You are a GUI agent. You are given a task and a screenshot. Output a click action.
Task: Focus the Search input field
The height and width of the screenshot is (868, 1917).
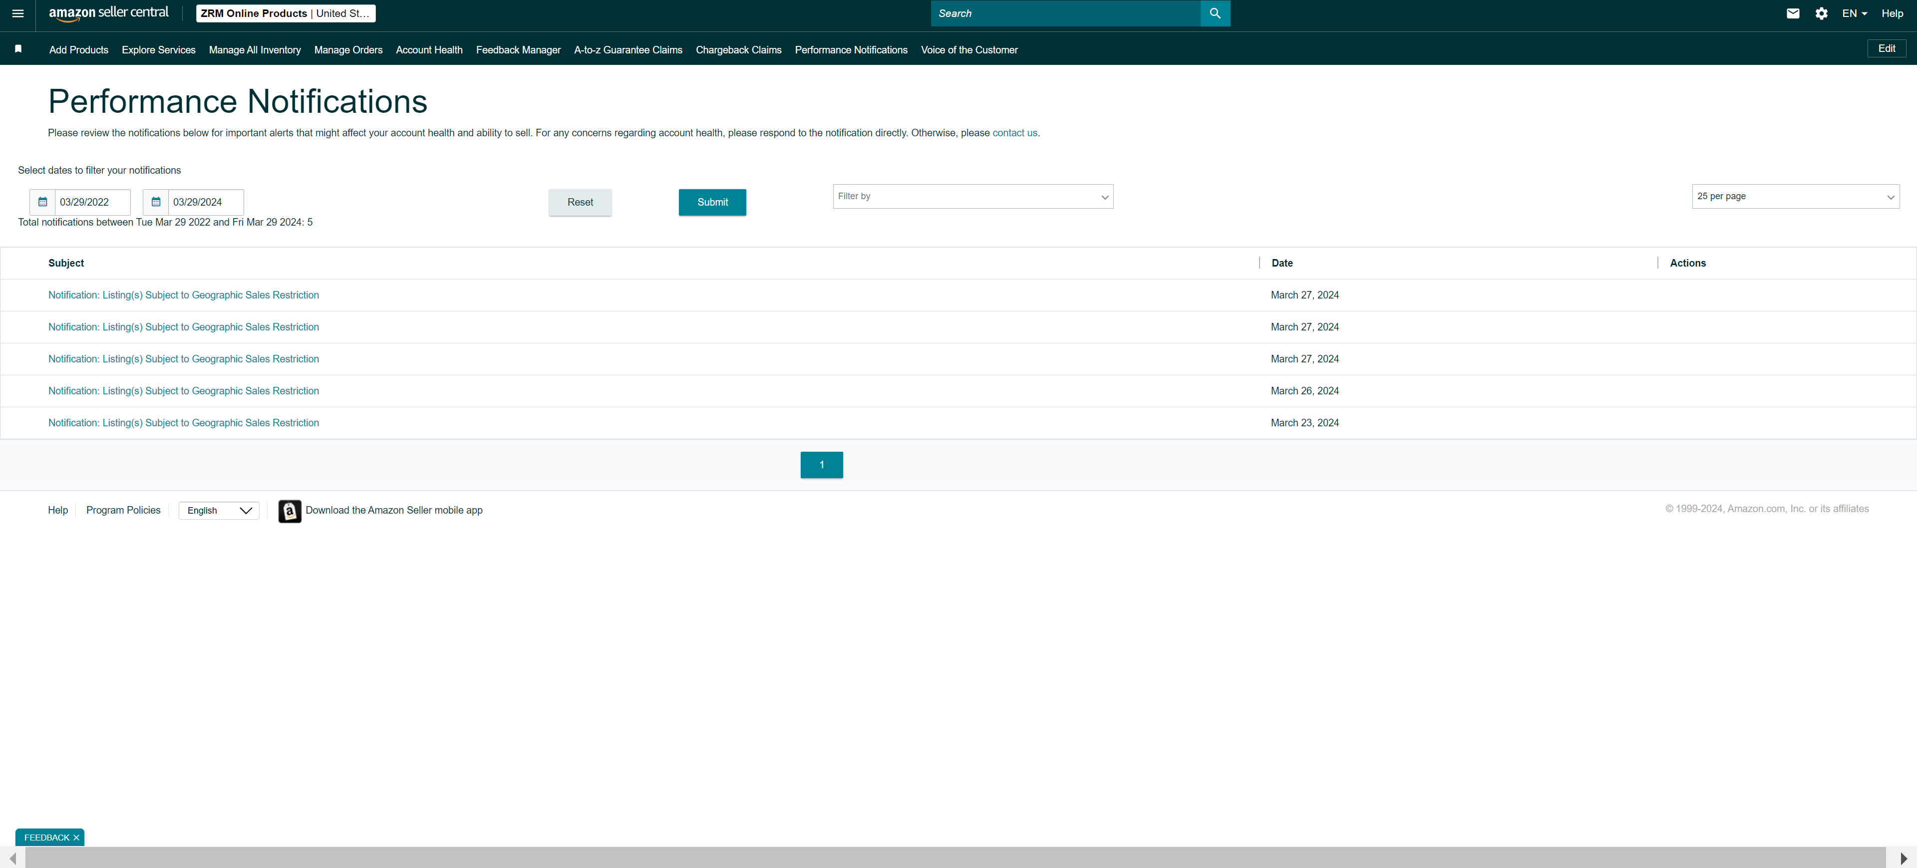(x=1065, y=13)
